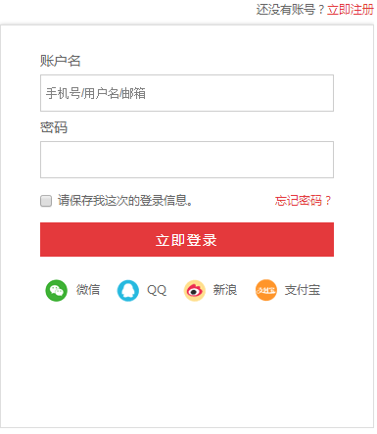377x434 pixels.
Task: Submit with the red 立即登录 button
Action: click(187, 239)
